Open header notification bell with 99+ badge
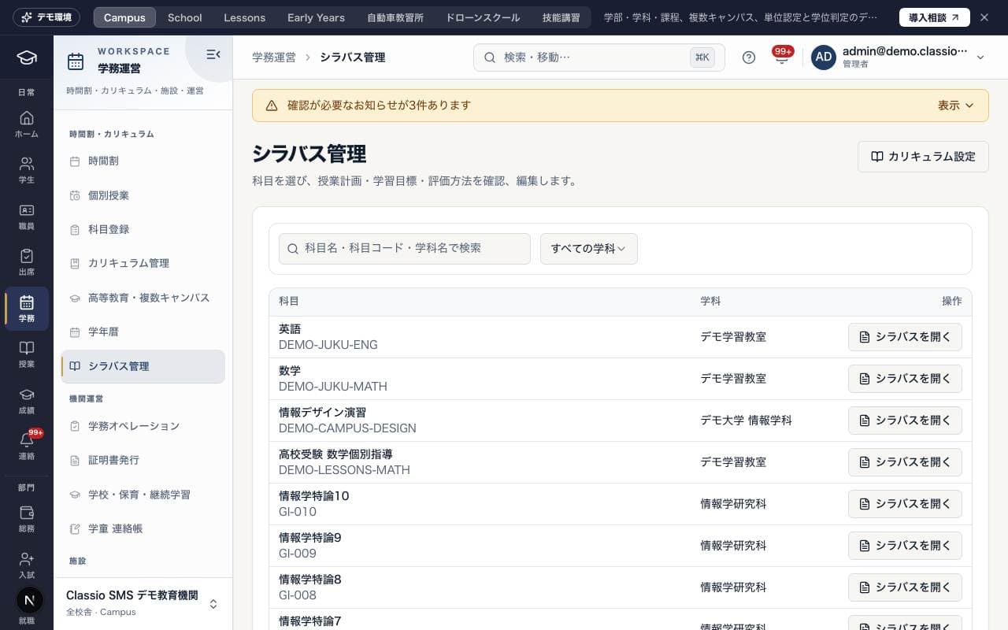The image size is (1008, 630). point(782,57)
